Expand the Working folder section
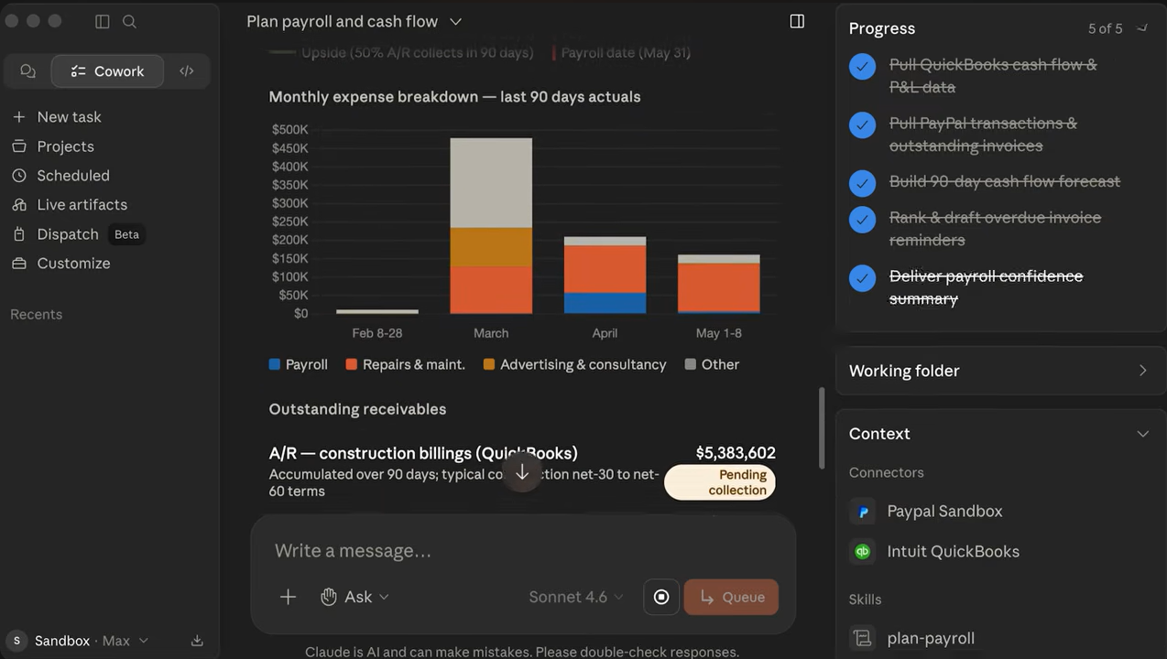 [1000, 371]
